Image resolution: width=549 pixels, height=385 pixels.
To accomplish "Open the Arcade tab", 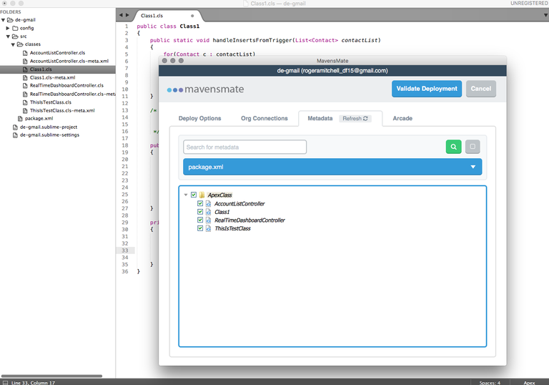I will [x=402, y=119].
